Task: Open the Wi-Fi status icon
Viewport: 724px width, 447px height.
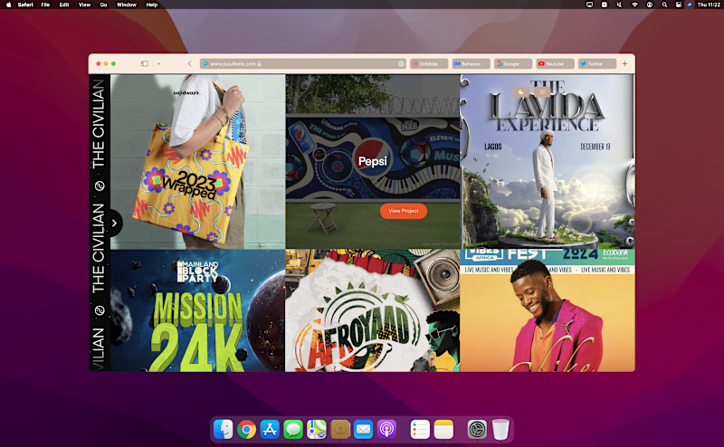Action: tap(635, 5)
